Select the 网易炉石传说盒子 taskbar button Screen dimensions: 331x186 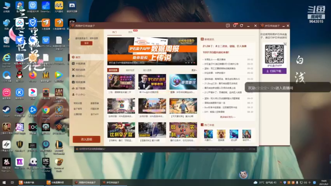[86, 182]
